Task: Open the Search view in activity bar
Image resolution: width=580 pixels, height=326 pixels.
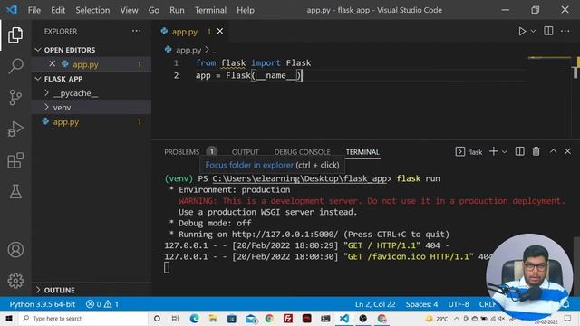Action: point(15,66)
